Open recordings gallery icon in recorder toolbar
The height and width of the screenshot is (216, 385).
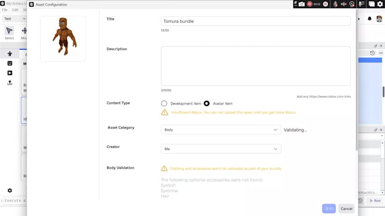[372, 4]
